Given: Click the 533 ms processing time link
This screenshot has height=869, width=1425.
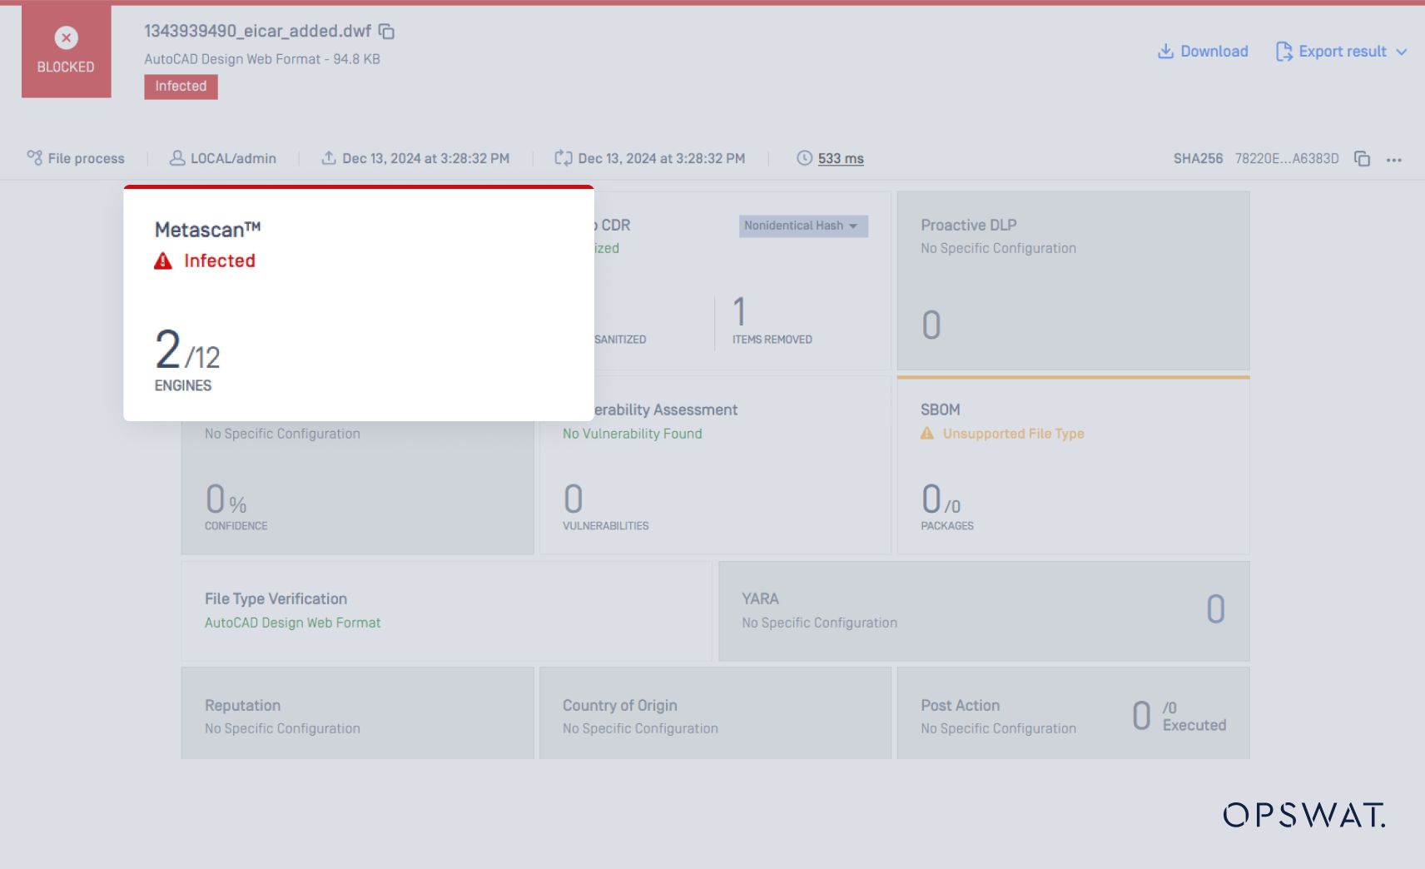Looking at the screenshot, I should pos(840,158).
